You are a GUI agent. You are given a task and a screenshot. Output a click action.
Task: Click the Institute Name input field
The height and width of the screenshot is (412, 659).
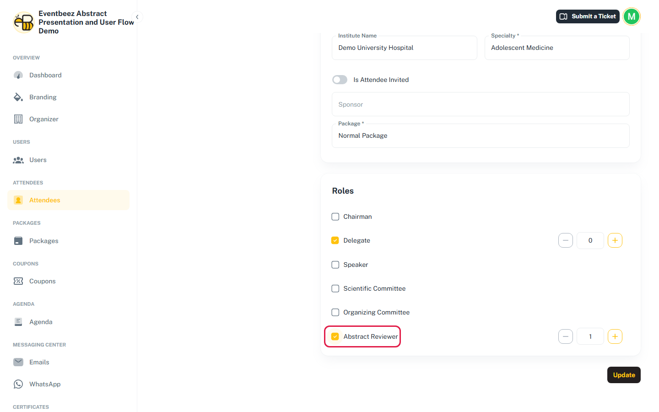[x=405, y=48]
